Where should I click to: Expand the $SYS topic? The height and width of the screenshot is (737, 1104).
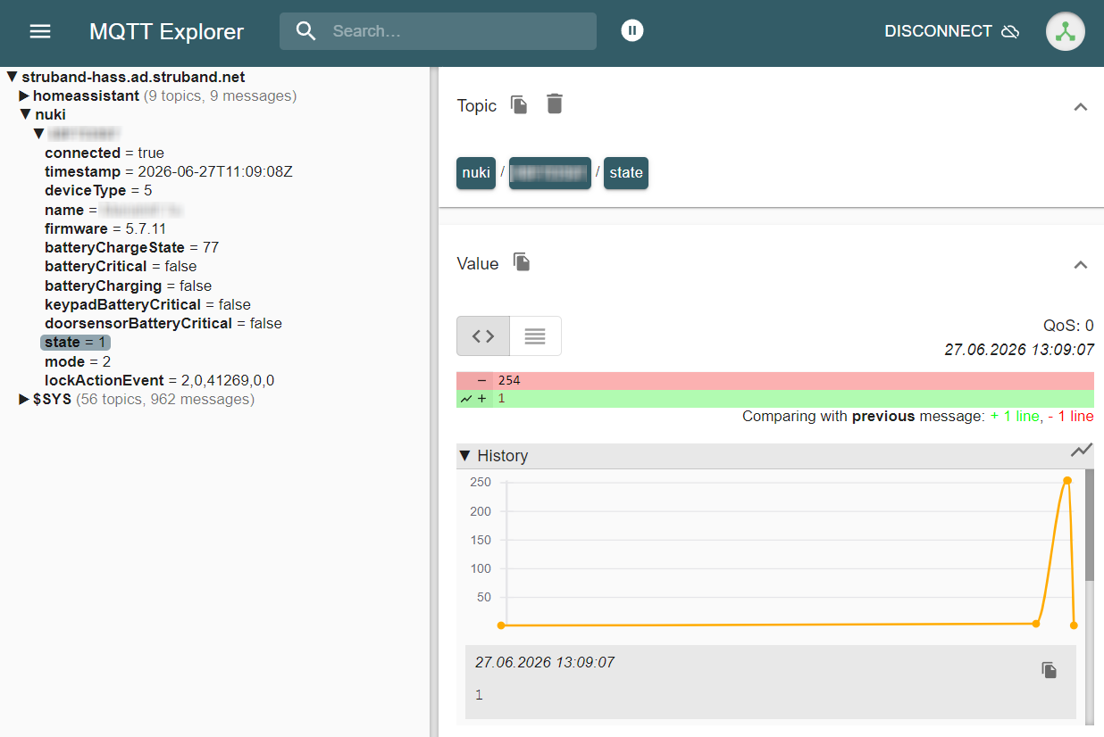25,399
